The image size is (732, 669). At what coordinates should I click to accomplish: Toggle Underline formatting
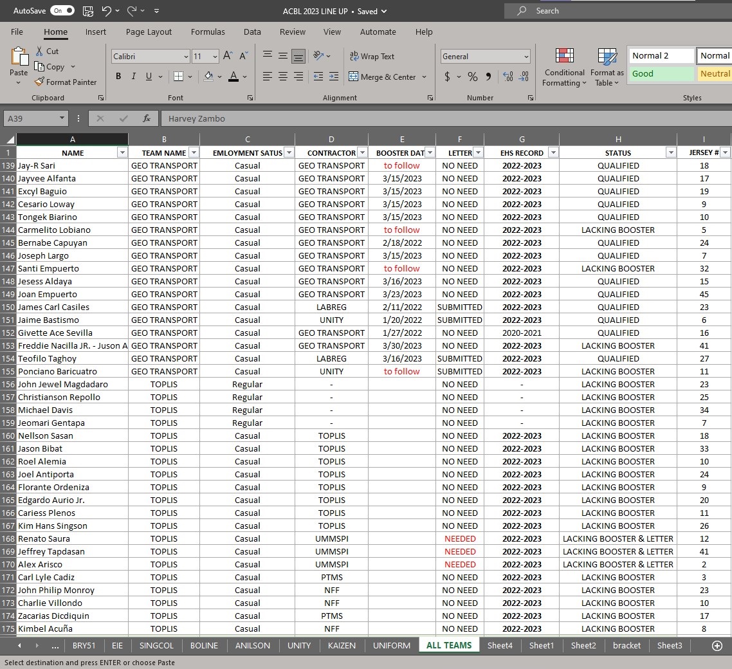149,77
